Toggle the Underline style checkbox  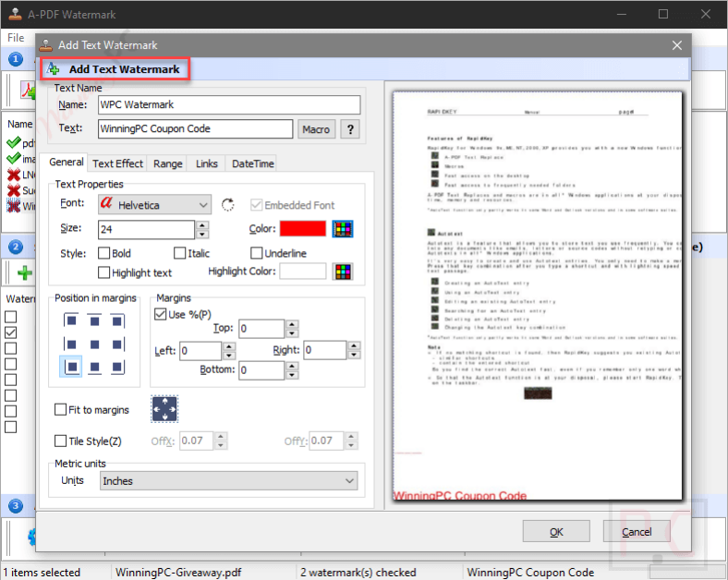pyautogui.click(x=256, y=253)
